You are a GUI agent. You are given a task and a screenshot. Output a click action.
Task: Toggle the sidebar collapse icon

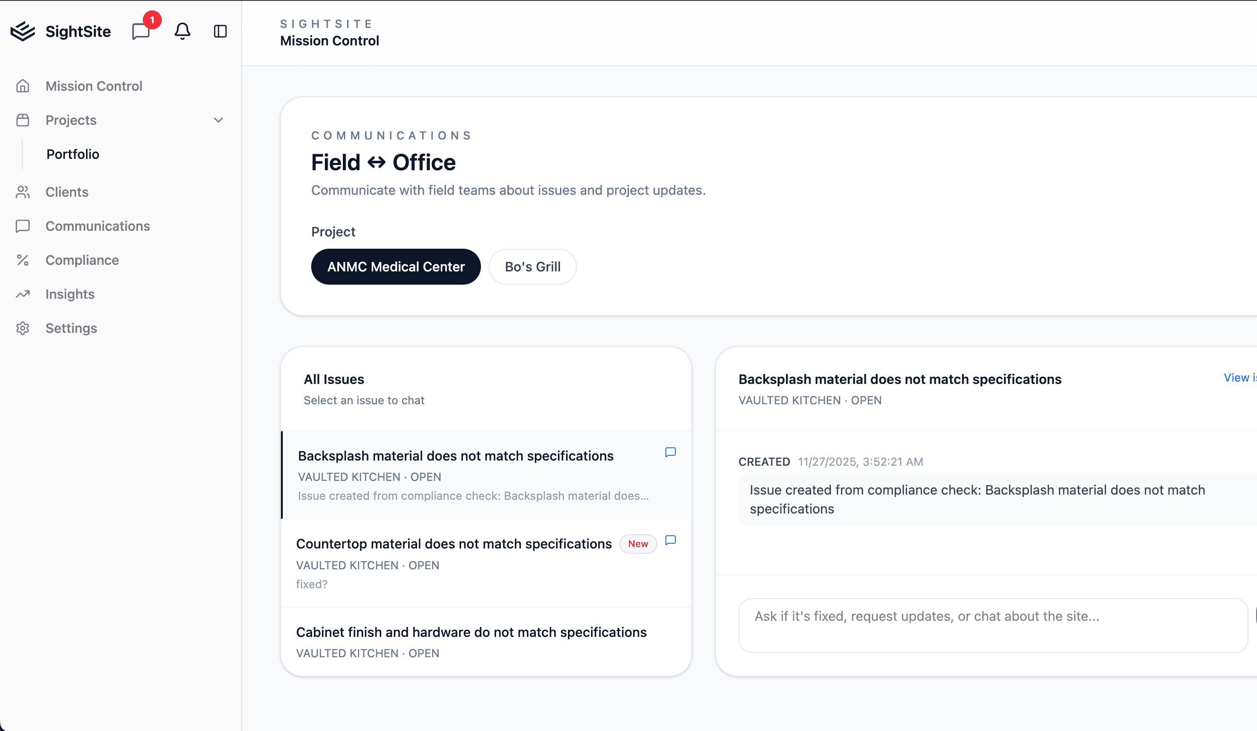pos(220,31)
